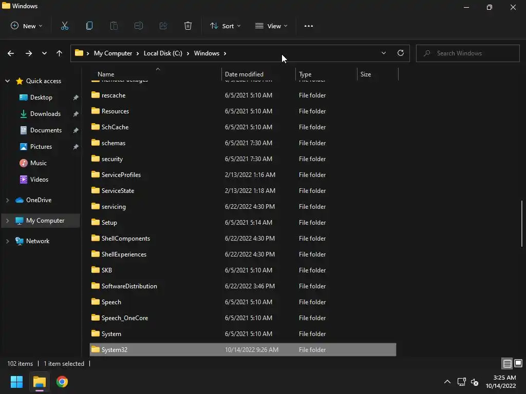Viewport: 526px width, 394px height.
Task: Open Videos in Quick access
Action: (x=39, y=180)
